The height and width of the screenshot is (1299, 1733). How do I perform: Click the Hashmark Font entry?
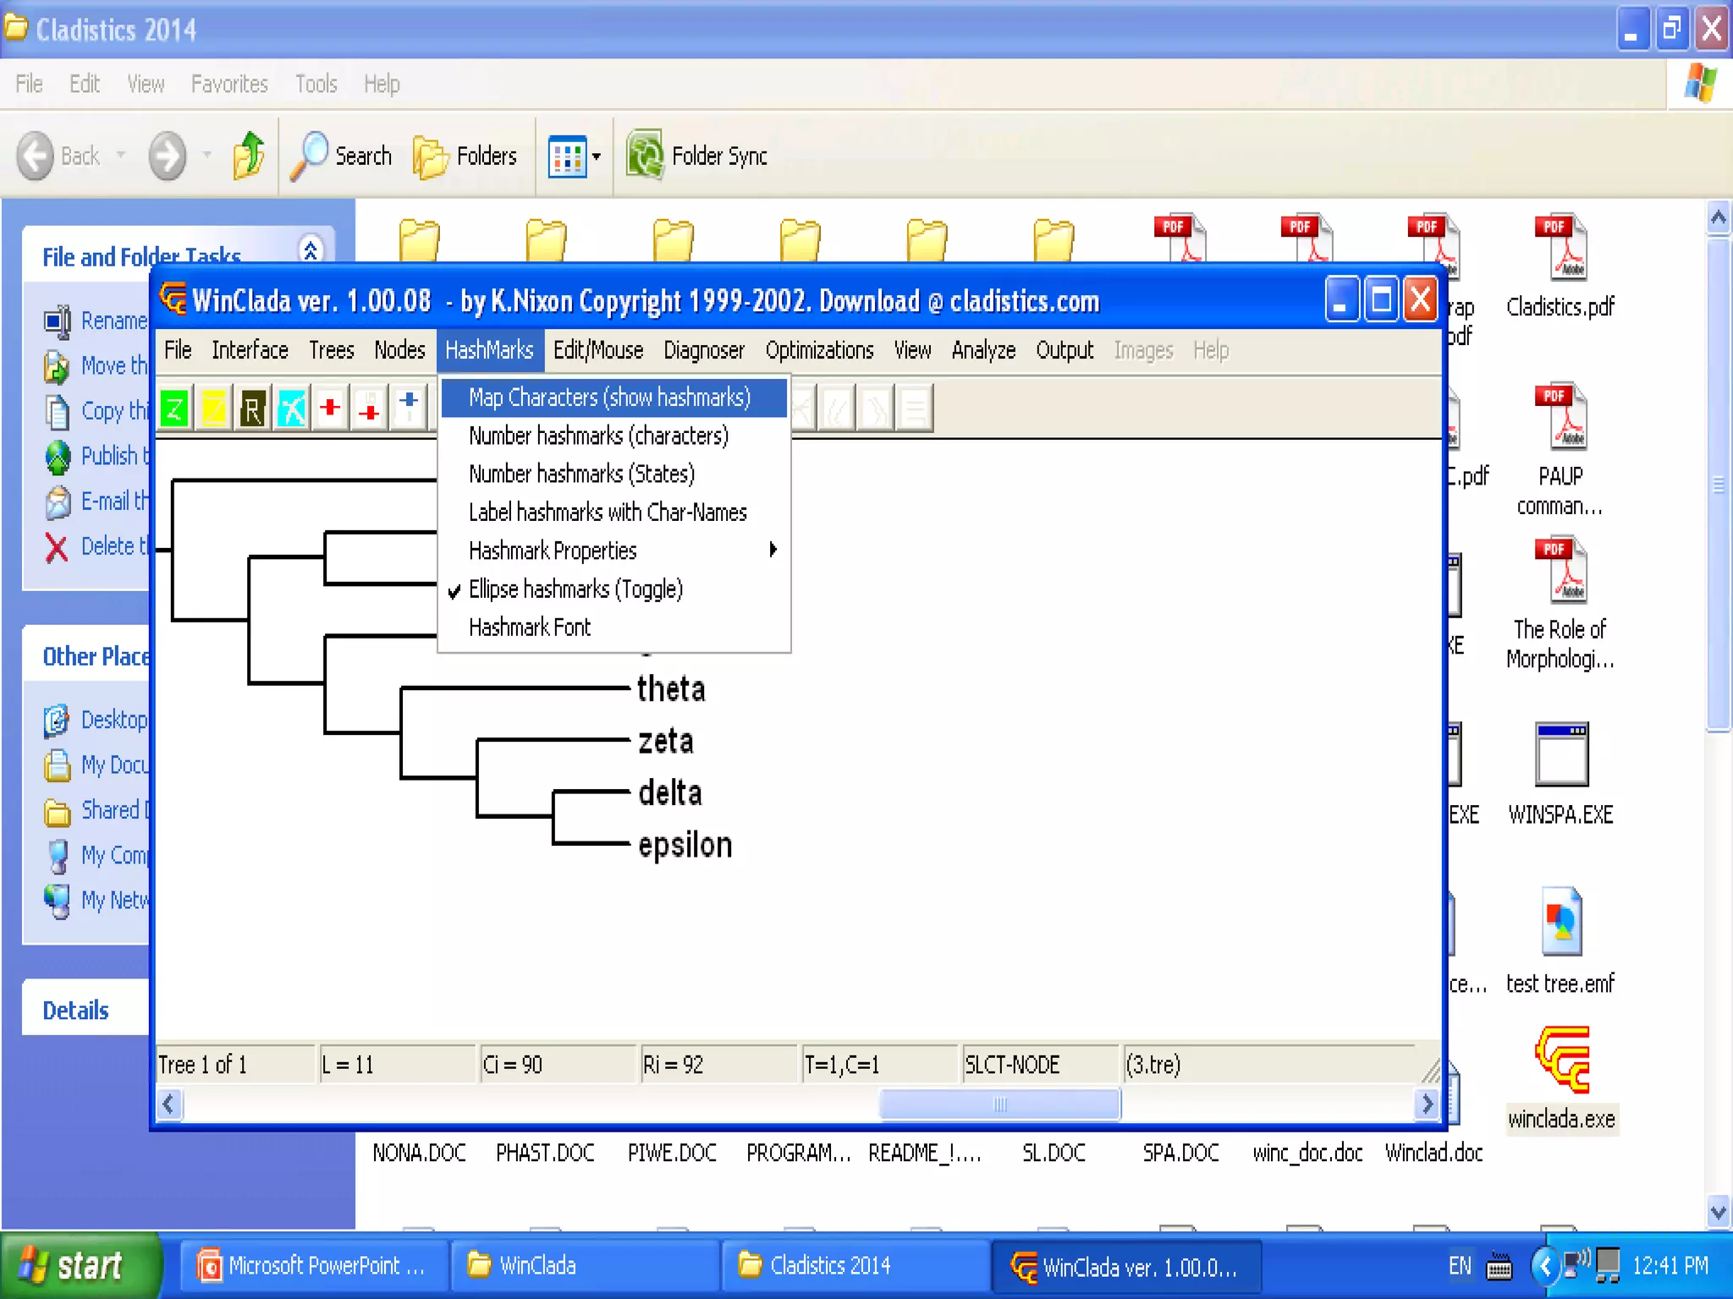pos(530,628)
